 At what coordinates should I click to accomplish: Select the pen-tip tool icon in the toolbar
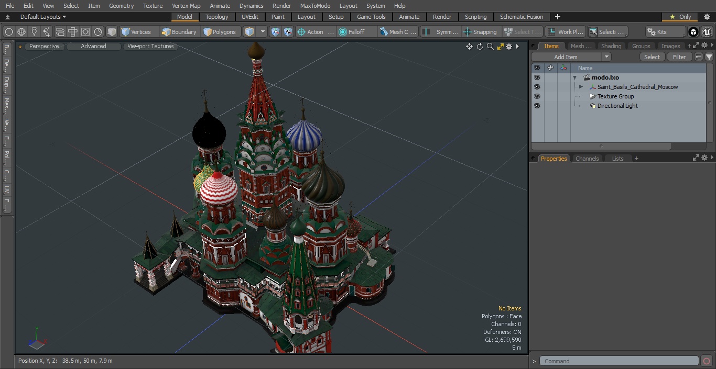coord(34,32)
